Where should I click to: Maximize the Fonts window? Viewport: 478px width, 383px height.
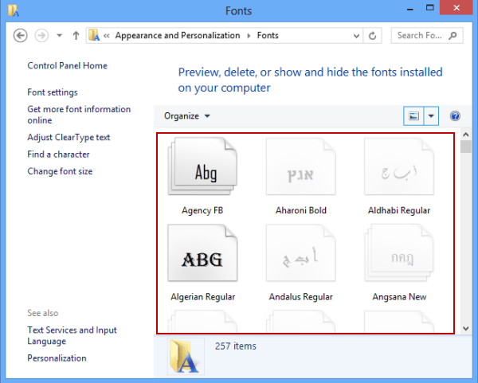click(430, 8)
